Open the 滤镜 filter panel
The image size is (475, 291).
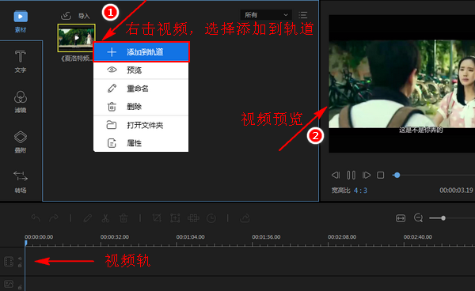[21, 102]
